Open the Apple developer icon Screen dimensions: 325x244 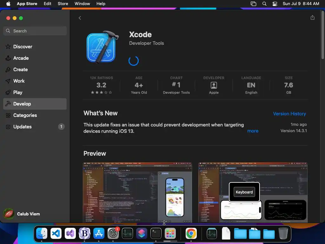point(214,85)
